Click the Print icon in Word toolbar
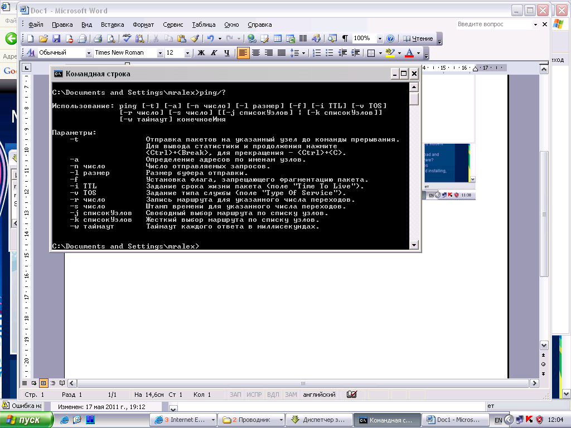Image resolution: width=571 pixels, height=428 pixels. [98, 38]
